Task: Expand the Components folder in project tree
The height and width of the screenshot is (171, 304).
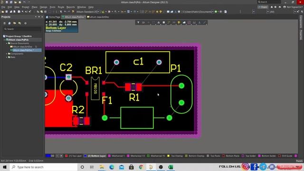Action: click(7, 54)
